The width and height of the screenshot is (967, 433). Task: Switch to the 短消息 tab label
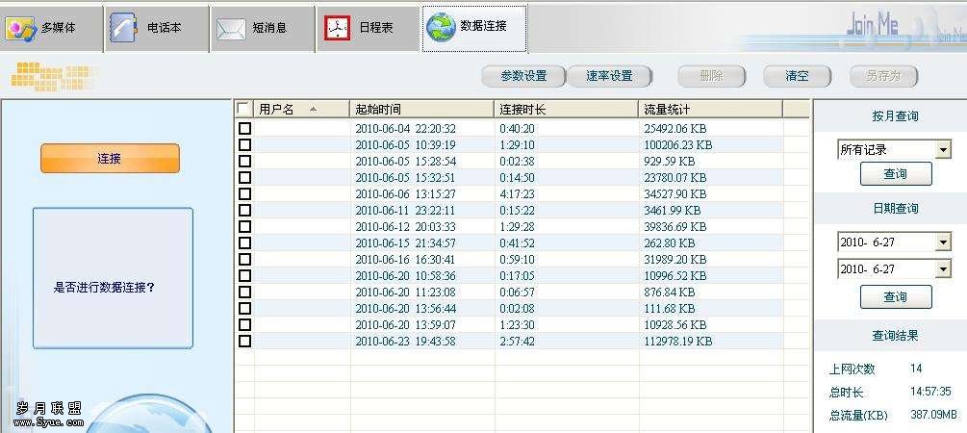pyautogui.click(x=270, y=28)
